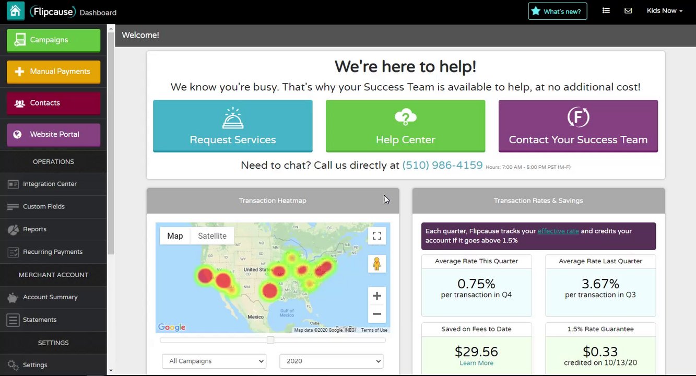
Task: Click the people icon on Contacts
Action: point(20,103)
